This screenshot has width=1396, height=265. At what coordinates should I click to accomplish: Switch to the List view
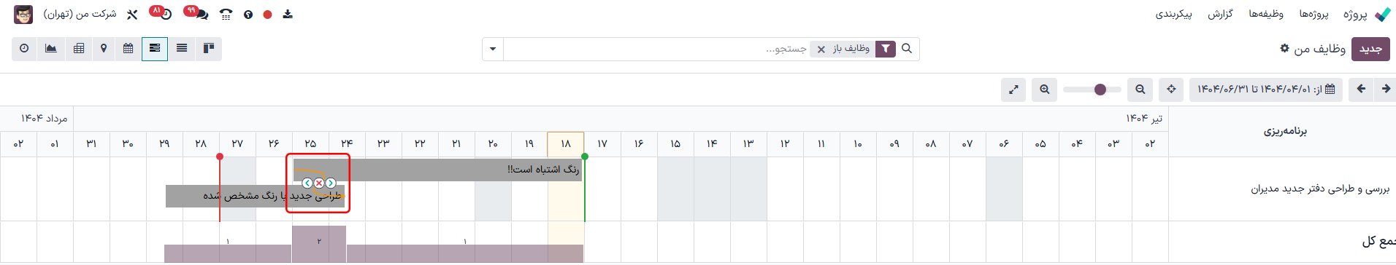tap(182, 49)
